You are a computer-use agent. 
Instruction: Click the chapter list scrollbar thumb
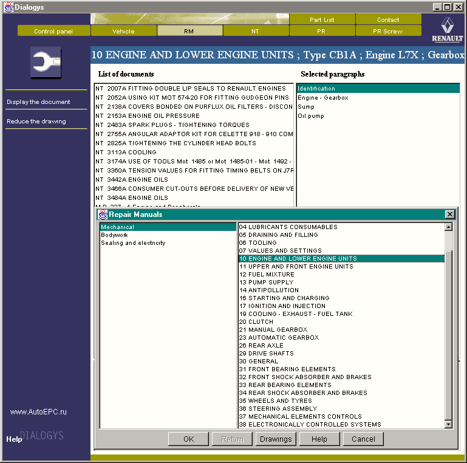448,335
